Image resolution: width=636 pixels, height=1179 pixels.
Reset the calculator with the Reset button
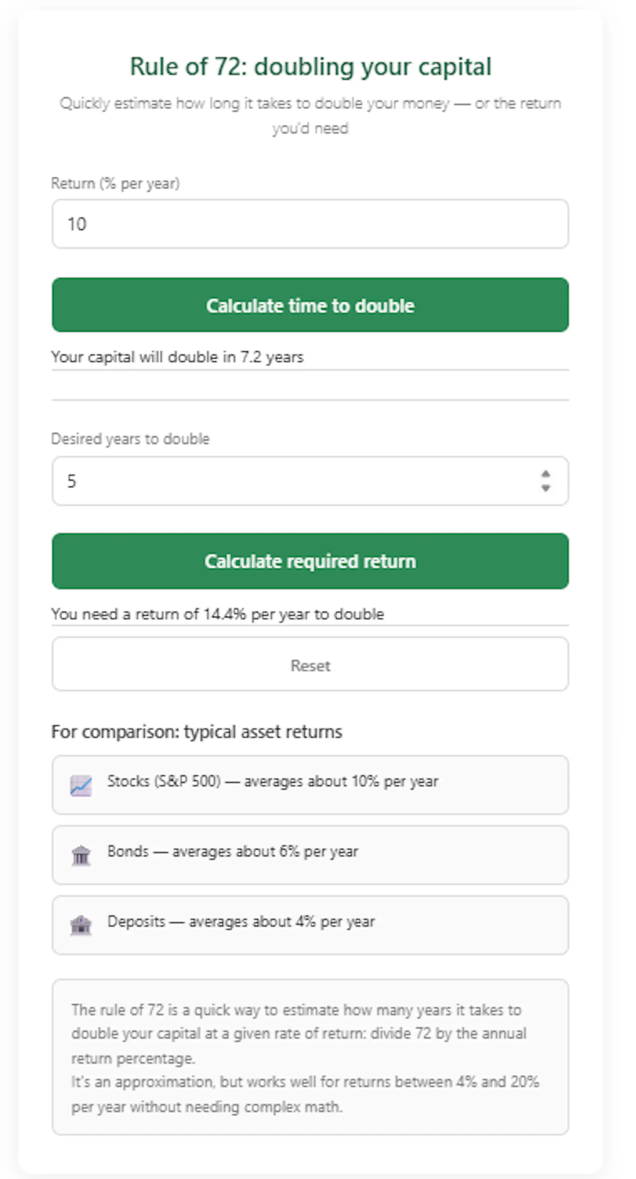pos(310,664)
